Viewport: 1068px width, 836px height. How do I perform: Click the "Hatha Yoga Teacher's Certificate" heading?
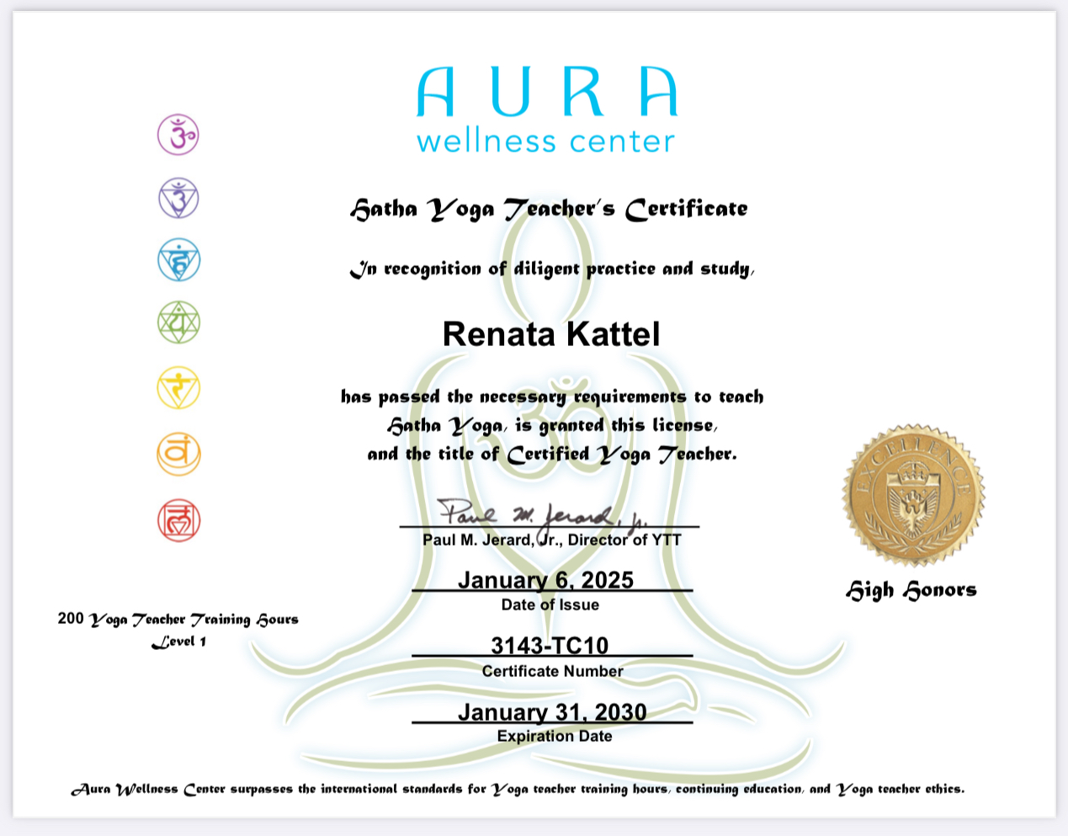click(x=549, y=209)
